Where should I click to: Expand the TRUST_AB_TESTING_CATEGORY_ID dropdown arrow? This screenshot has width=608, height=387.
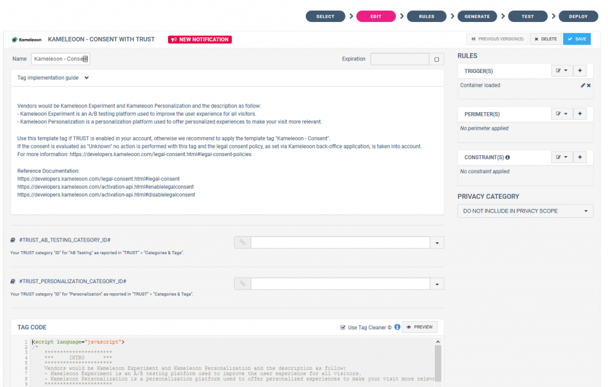pos(437,242)
